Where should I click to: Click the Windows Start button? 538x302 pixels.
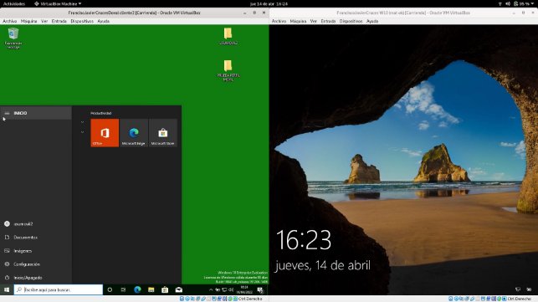point(7,289)
